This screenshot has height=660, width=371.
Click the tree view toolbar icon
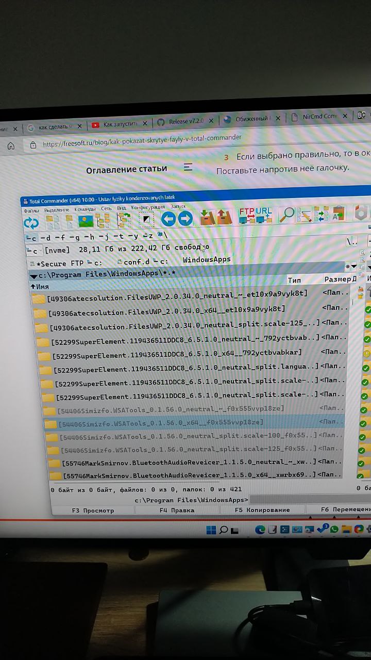click(103, 221)
